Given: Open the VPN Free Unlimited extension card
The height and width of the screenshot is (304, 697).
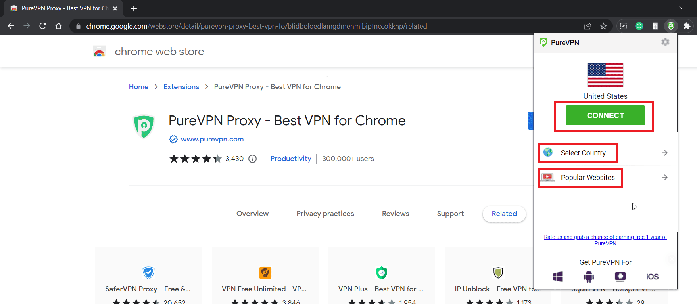Looking at the screenshot, I should [x=265, y=275].
